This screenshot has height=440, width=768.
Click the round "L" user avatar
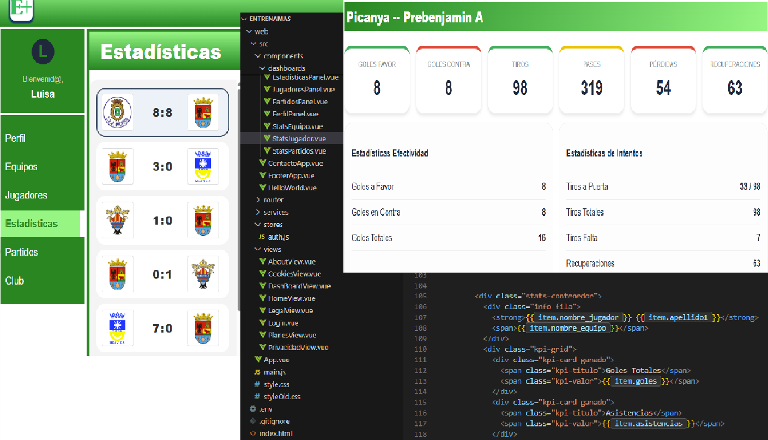[43, 52]
